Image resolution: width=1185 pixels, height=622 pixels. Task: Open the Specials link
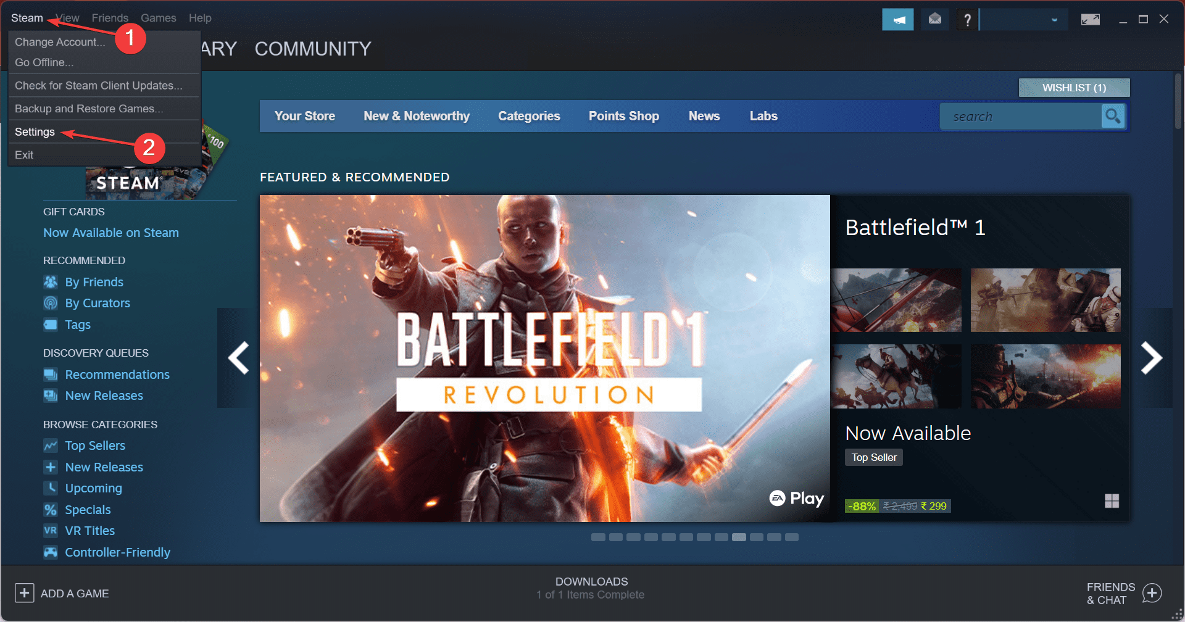[88, 510]
